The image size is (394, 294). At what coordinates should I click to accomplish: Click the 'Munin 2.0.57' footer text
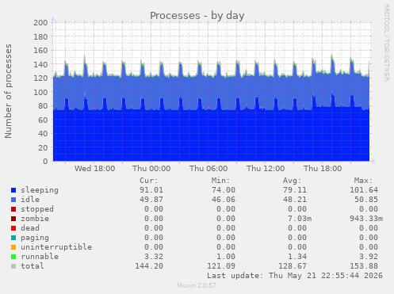[x=197, y=285]
